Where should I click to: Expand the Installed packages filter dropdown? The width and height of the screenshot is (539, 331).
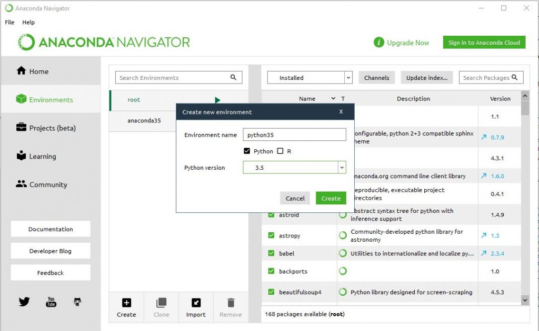(x=348, y=78)
